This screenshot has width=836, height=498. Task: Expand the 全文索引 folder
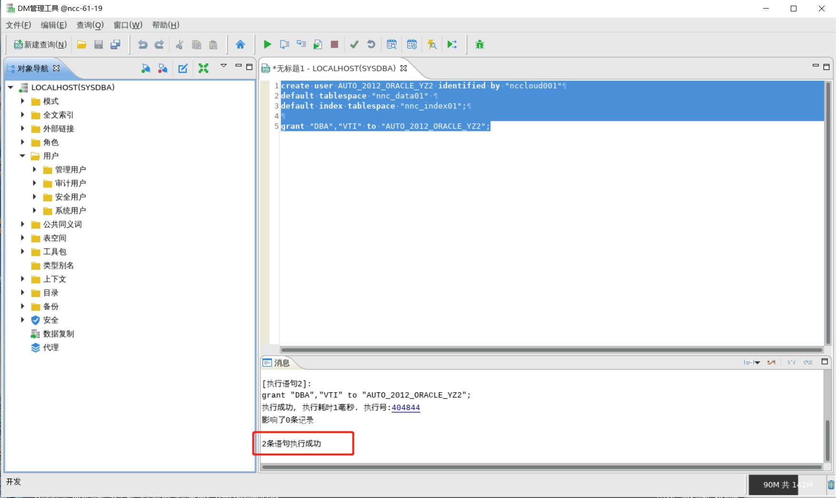pos(22,115)
